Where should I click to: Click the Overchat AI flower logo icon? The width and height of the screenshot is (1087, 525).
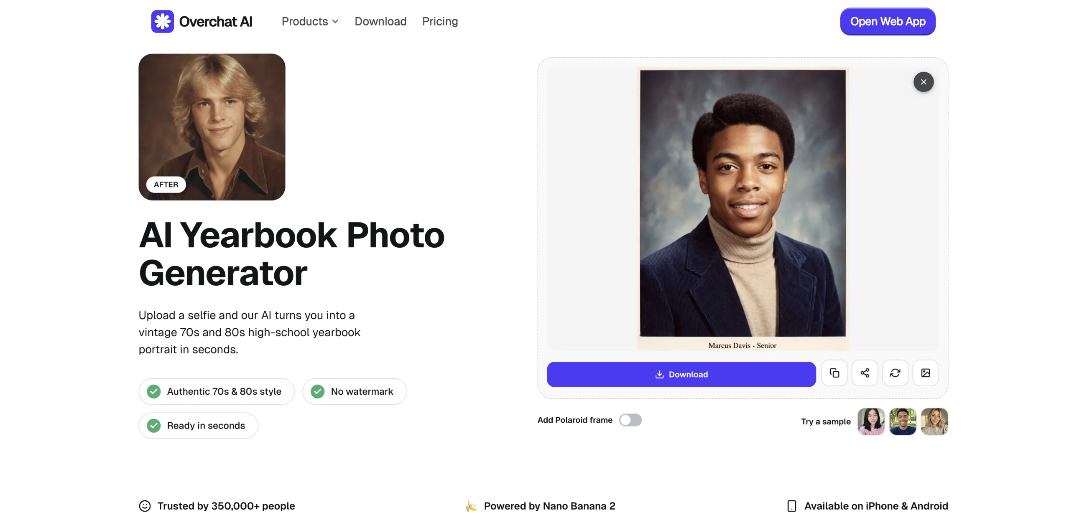click(163, 21)
